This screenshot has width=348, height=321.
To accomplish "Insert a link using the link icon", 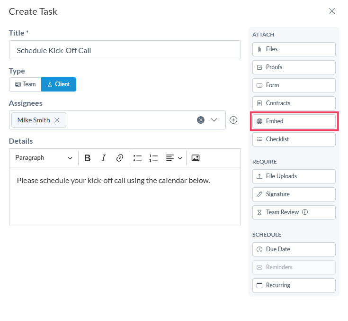I will click(120, 158).
